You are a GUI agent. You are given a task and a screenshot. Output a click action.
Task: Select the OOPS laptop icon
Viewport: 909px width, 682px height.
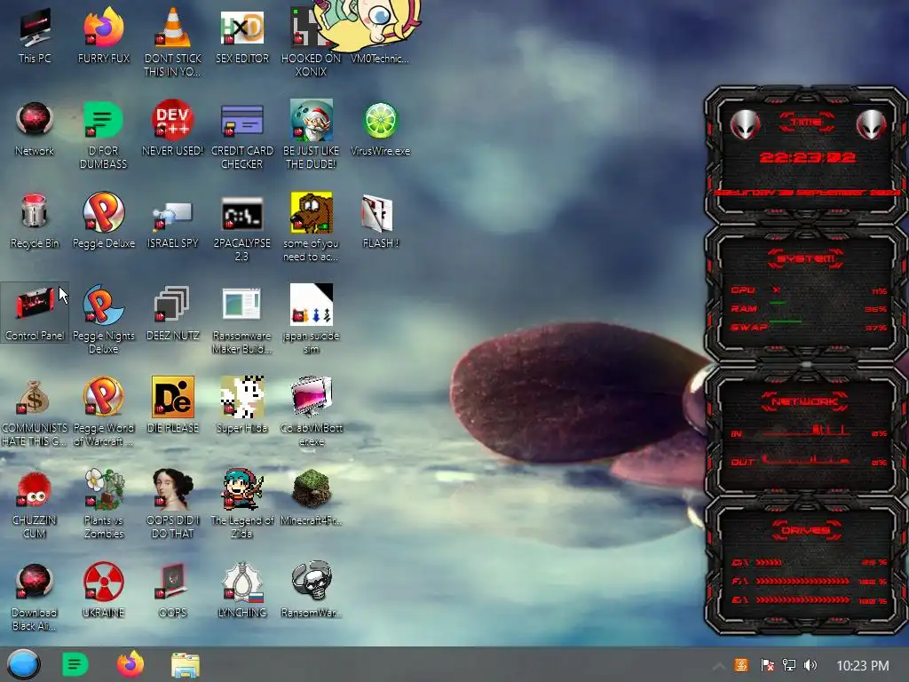pyautogui.click(x=173, y=590)
